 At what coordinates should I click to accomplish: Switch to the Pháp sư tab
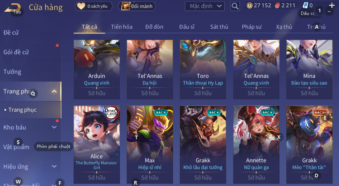point(252,27)
